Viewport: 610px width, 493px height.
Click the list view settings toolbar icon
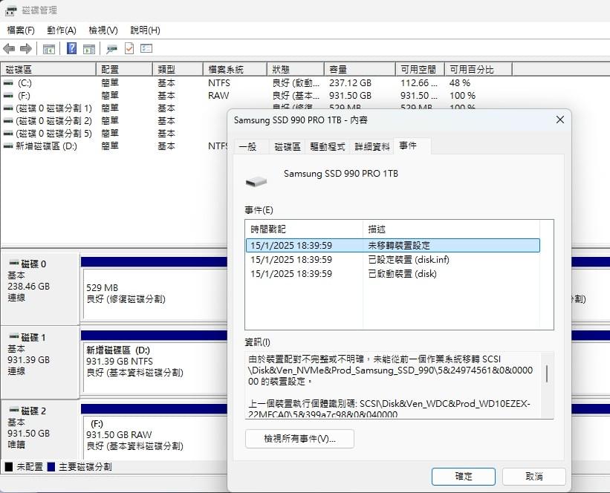(146, 48)
